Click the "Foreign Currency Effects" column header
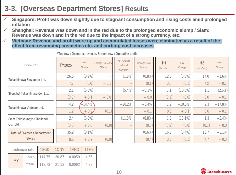Image resolution: width=236 pixels, height=175 pixels. coord(103,65)
